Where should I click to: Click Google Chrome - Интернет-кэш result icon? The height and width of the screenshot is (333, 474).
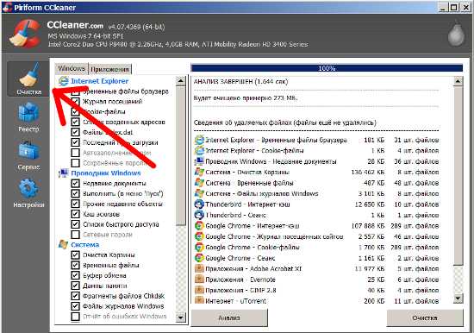point(199,226)
